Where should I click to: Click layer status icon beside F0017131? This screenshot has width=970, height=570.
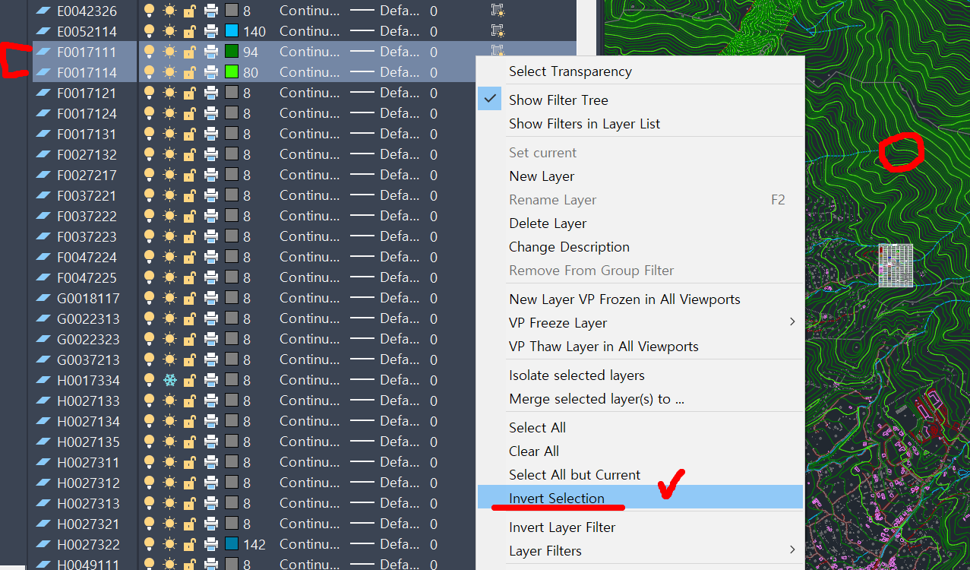(44, 134)
